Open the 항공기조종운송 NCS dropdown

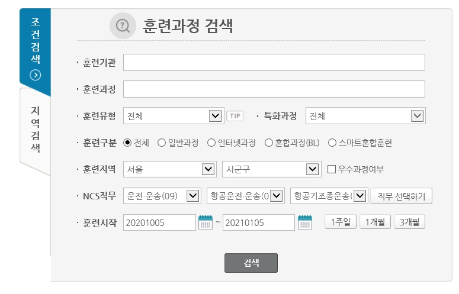pos(329,196)
